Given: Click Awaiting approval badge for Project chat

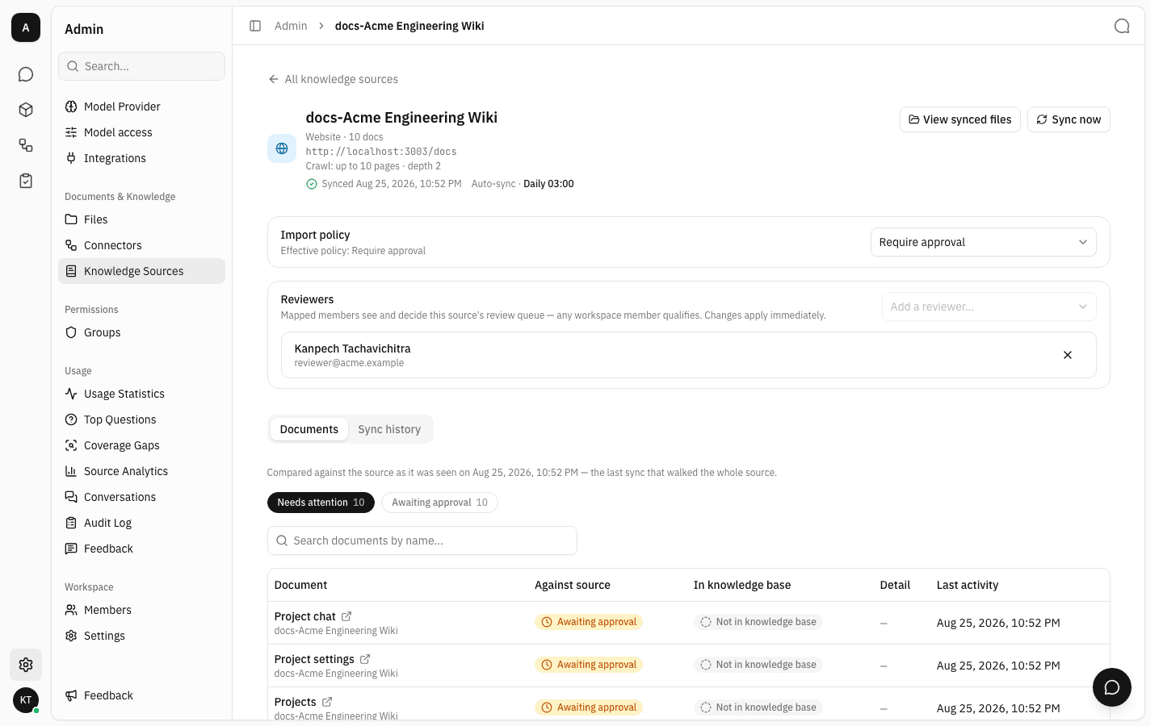Looking at the screenshot, I should coord(589,622).
